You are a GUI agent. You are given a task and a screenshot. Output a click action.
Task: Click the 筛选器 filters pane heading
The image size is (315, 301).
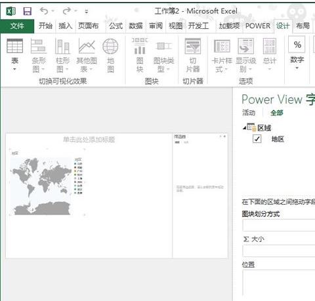pos(180,136)
